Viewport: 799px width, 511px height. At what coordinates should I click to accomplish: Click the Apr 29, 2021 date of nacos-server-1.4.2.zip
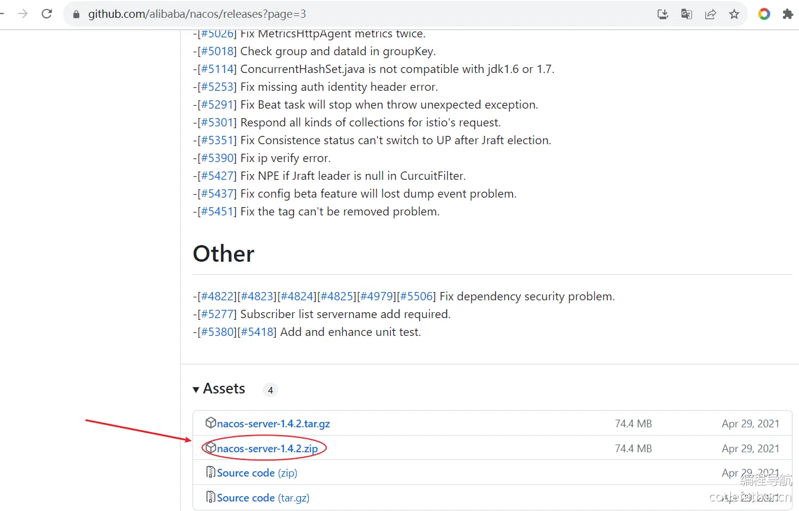tap(750, 449)
